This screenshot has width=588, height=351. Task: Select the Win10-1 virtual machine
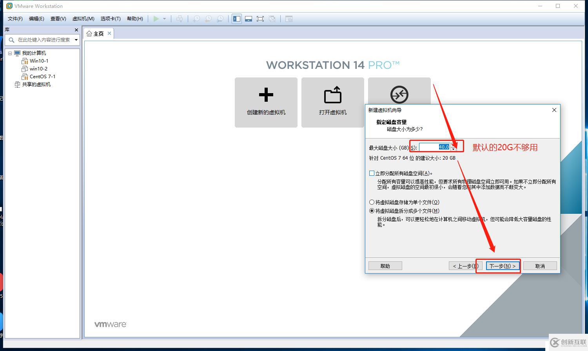[x=39, y=61]
